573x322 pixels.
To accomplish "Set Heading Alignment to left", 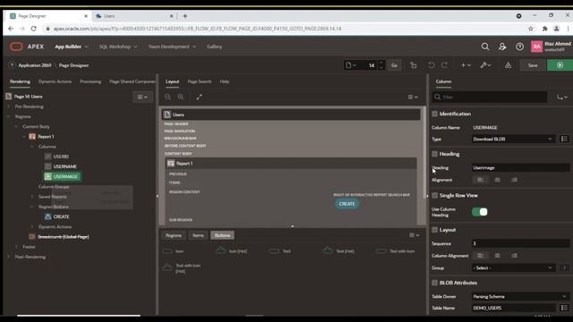I will pos(481,180).
